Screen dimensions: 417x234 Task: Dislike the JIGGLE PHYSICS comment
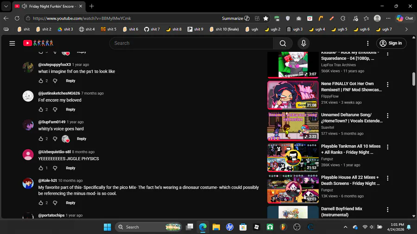(55, 168)
